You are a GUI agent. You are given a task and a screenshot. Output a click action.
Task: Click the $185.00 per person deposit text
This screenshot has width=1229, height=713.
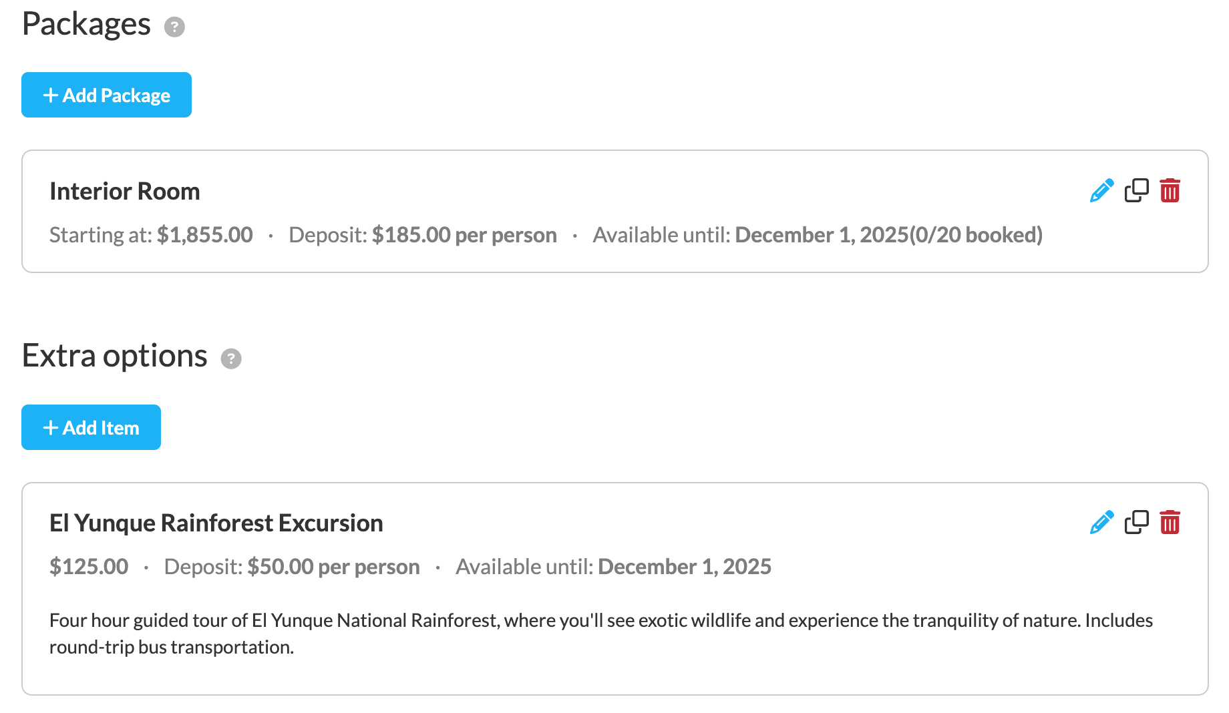464,235
